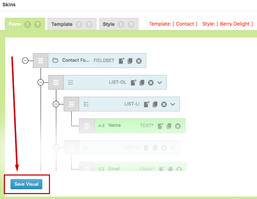Delete the Contact Form FIELDSET row
Viewport: 257px width, 199px height.
point(139,61)
